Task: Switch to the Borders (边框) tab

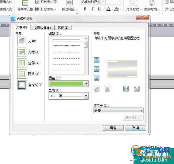Action: pos(22,27)
